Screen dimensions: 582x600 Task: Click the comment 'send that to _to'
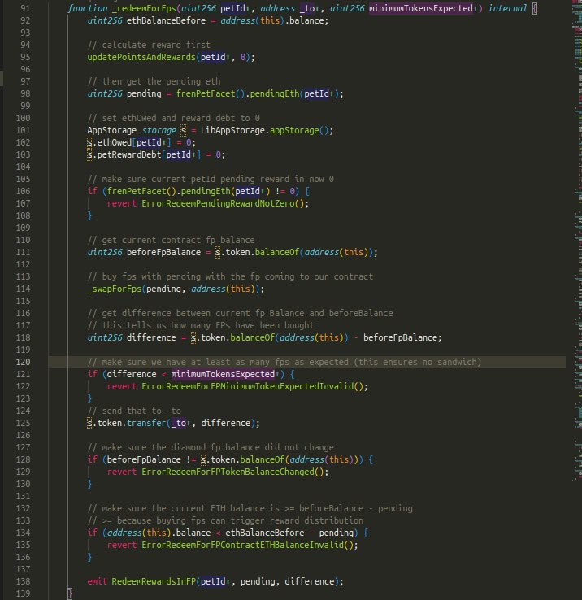(134, 411)
